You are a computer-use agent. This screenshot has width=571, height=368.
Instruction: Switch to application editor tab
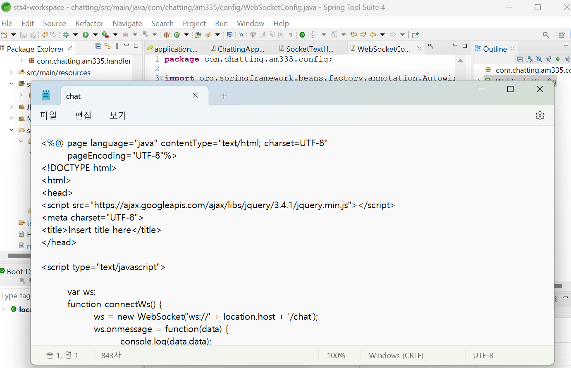click(173, 49)
